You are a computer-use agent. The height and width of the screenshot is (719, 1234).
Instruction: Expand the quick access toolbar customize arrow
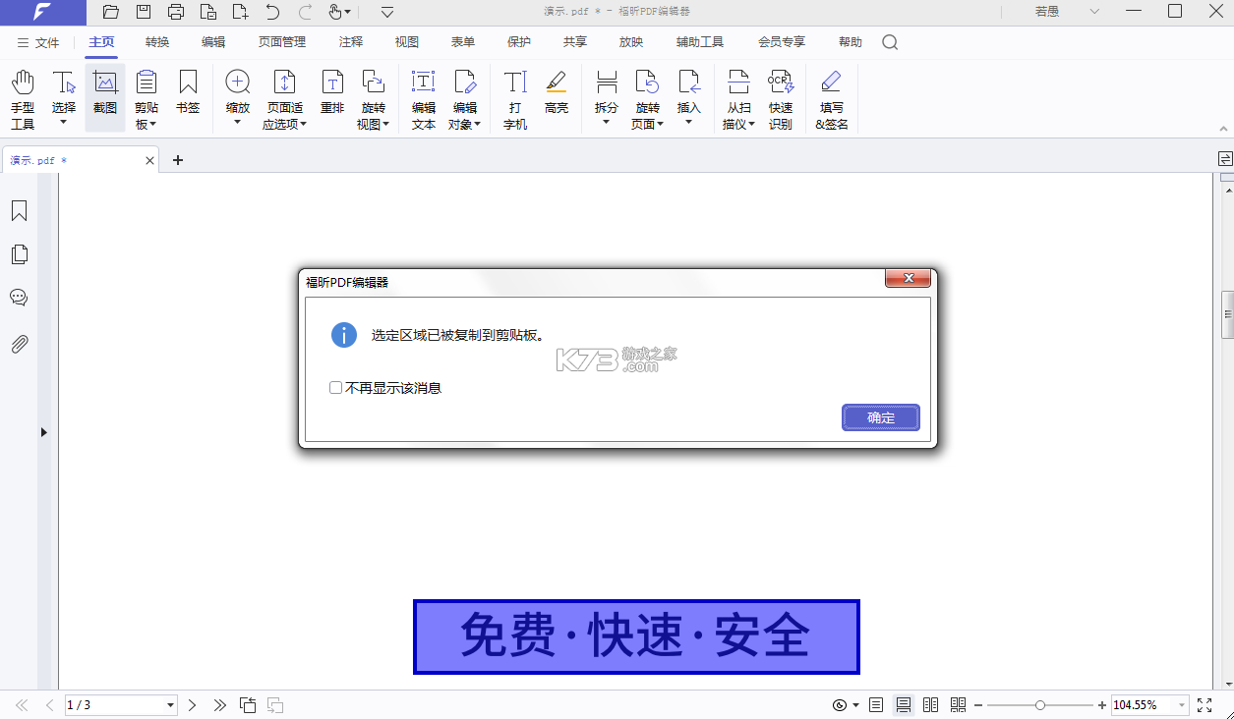[387, 12]
